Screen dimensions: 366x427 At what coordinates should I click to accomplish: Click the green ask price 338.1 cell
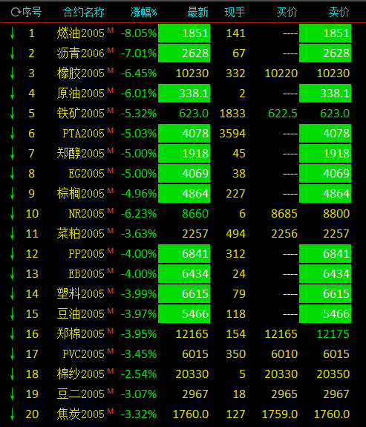pyautogui.click(x=325, y=94)
